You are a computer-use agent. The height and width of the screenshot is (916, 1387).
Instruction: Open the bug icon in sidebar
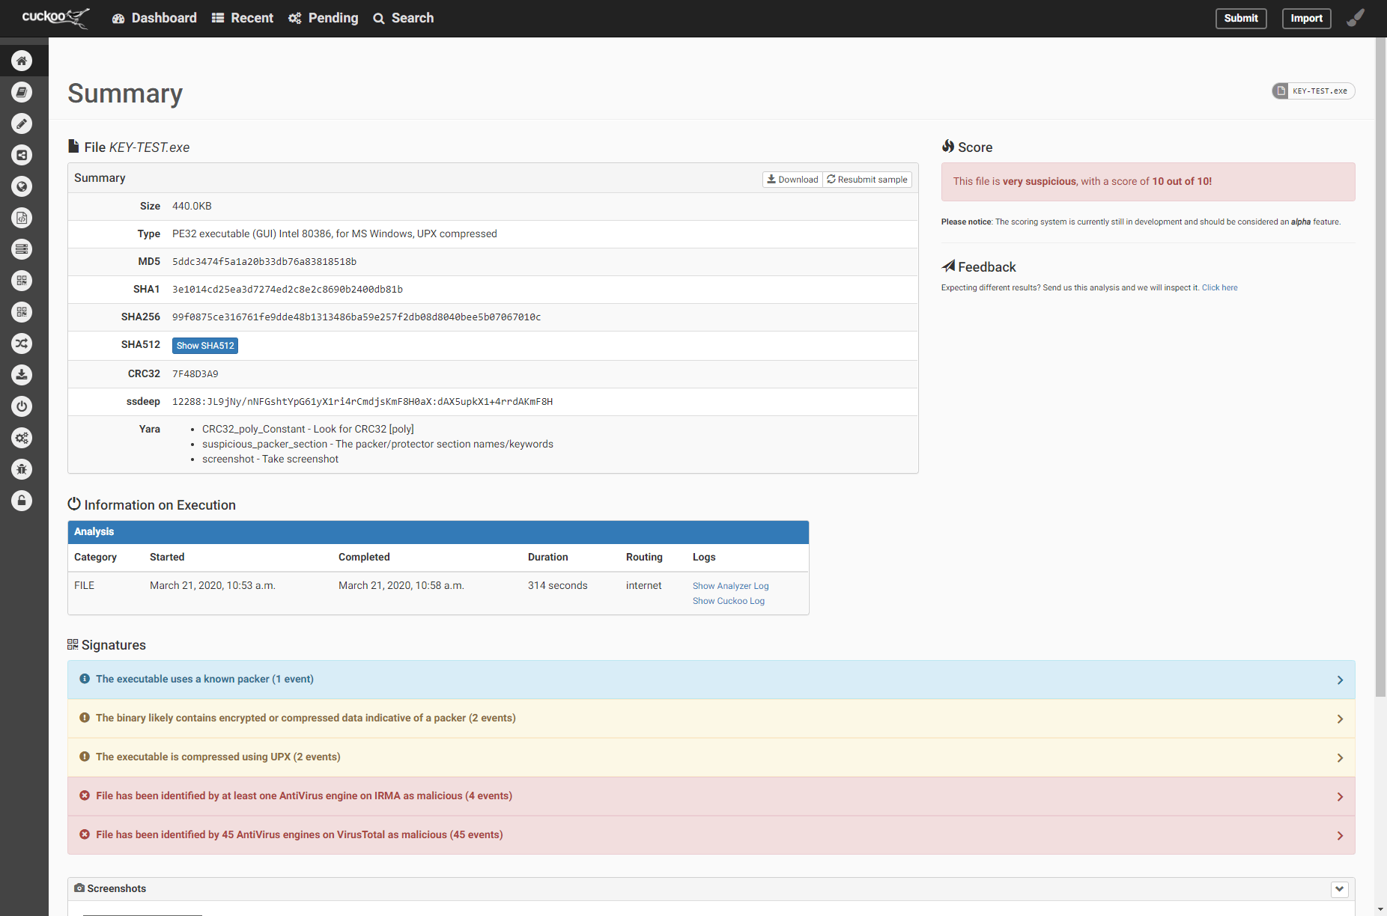tap(22, 469)
